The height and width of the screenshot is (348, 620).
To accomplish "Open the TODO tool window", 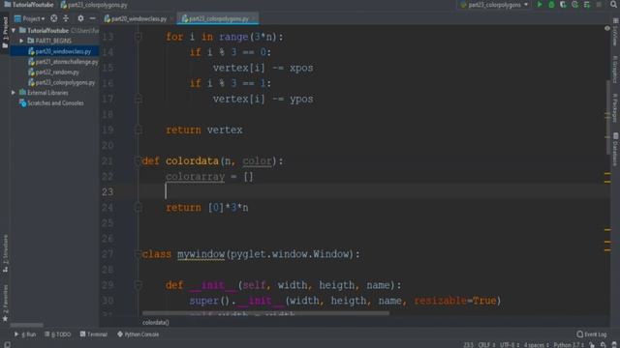I will pyautogui.click(x=58, y=334).
